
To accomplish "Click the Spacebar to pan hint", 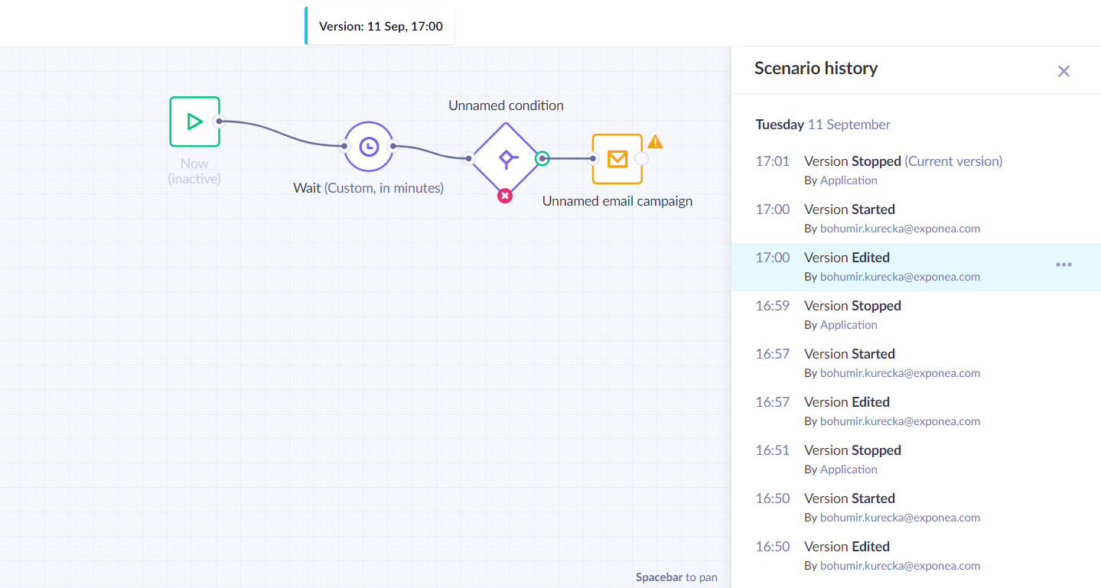I will (676, 577).
